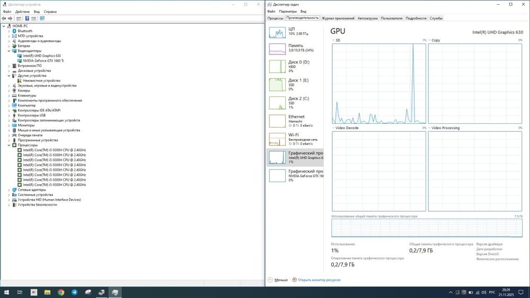This screenshot has width=530, height=298.
Task: Select the Батареи category
Action: click(x=24, y=46)
